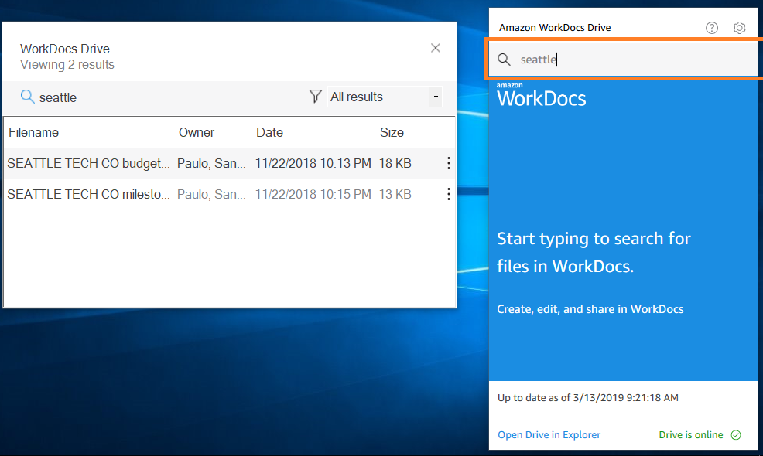
Task: Open more options for the milestone file
Action: click(448, 194)
